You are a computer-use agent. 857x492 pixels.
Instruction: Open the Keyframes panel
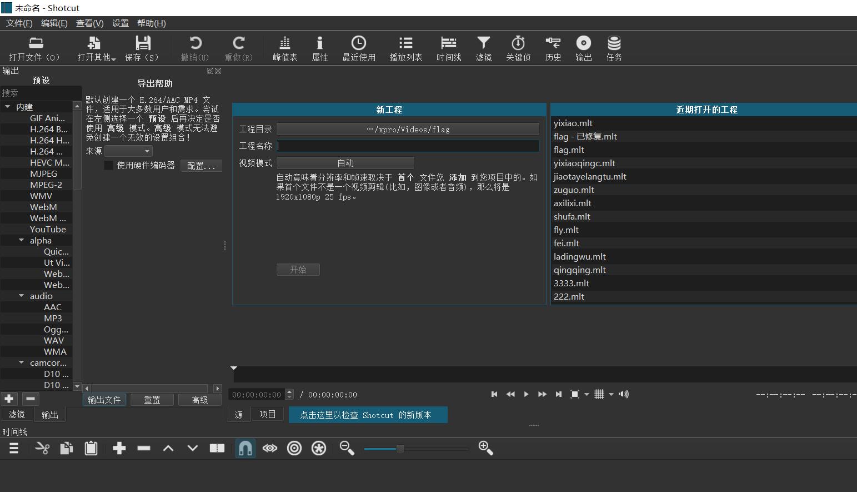coord(518,48)
